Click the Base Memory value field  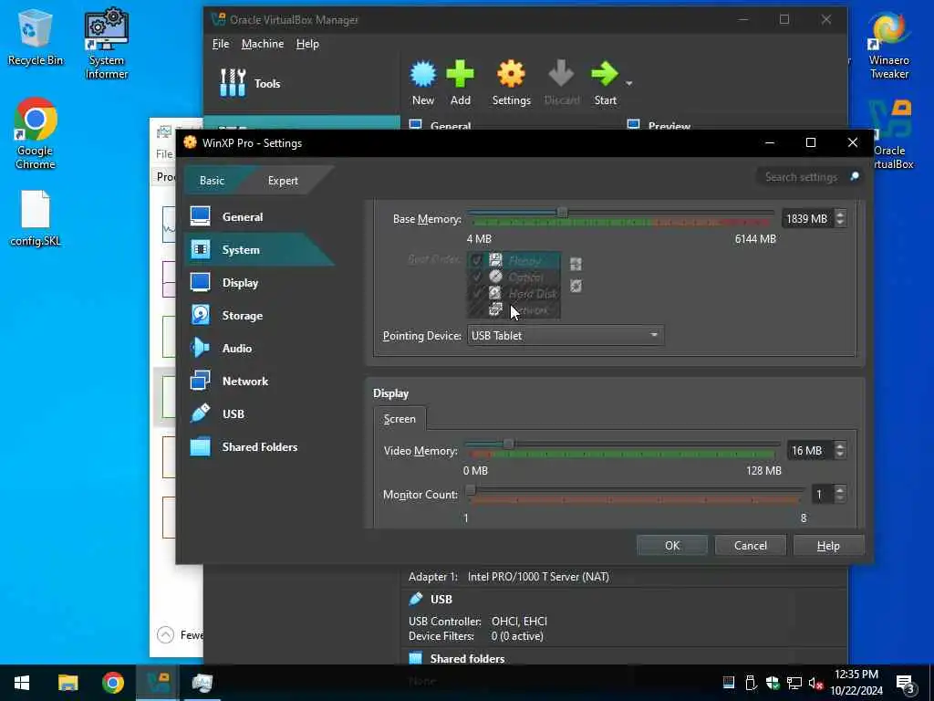[808, 219]
